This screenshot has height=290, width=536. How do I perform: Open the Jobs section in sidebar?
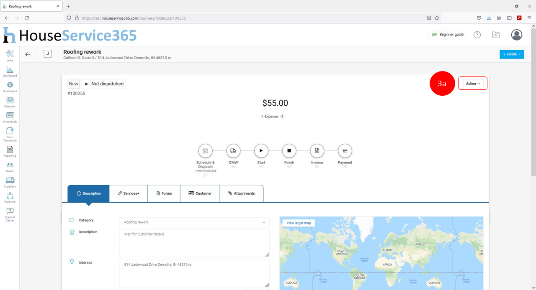click(10, 54)
